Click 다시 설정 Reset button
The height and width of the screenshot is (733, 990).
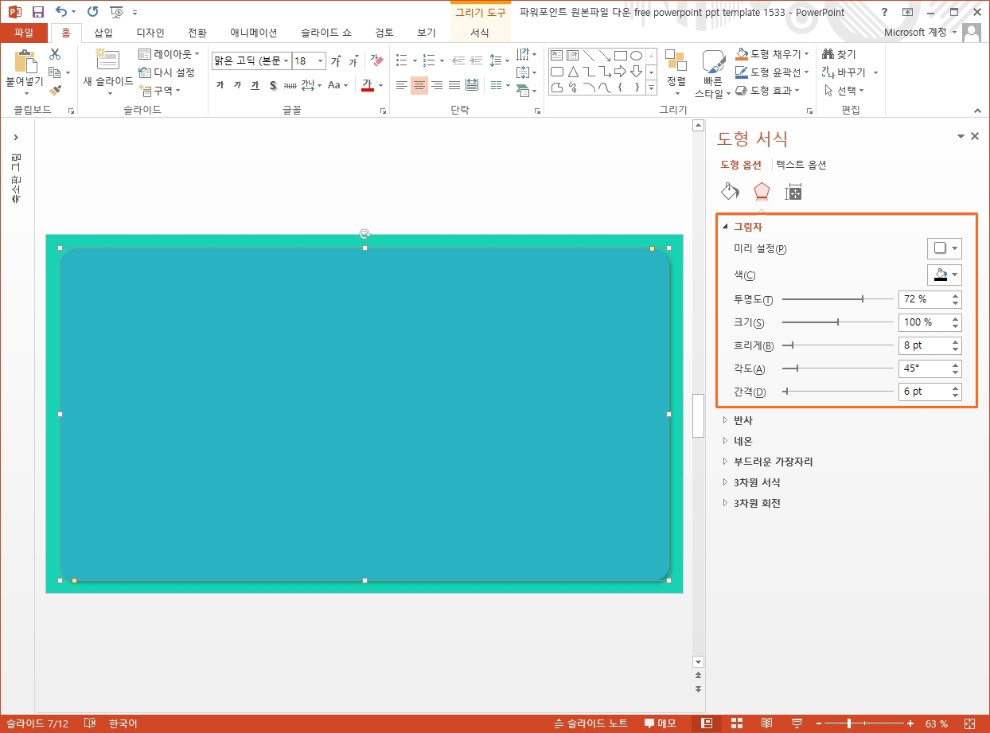pyautogui.click(x=167, y=72)
